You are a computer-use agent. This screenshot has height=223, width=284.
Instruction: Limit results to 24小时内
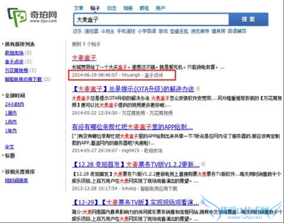(x=15, y=104)
